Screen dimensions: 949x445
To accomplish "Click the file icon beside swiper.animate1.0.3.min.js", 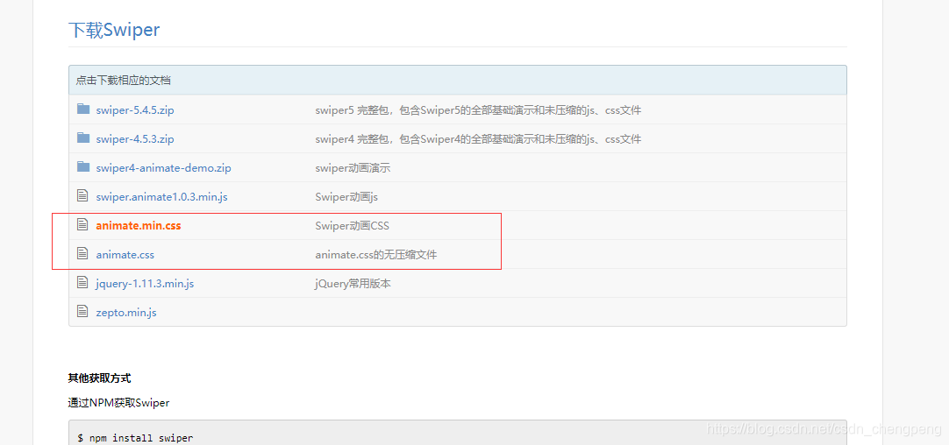I will (83, 196).
